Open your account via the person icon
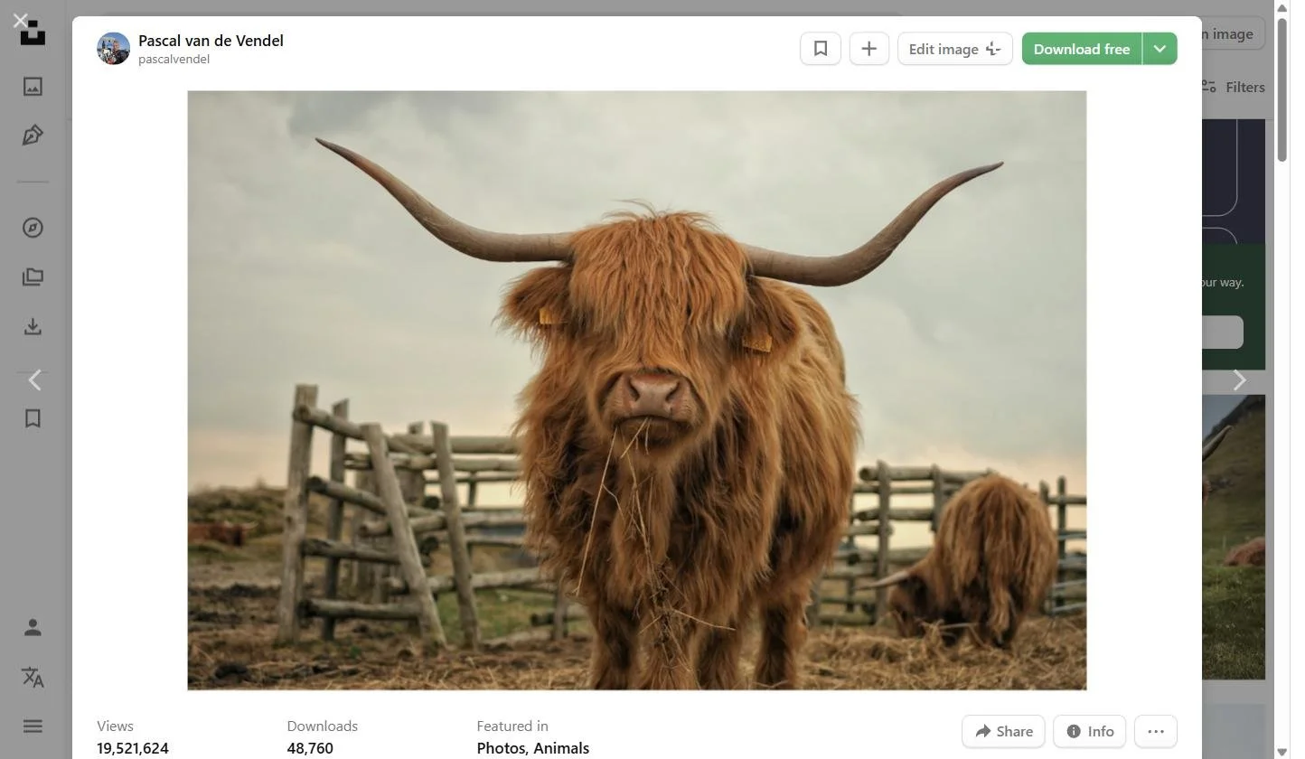 pyautogui.click(x=33, y=626)
